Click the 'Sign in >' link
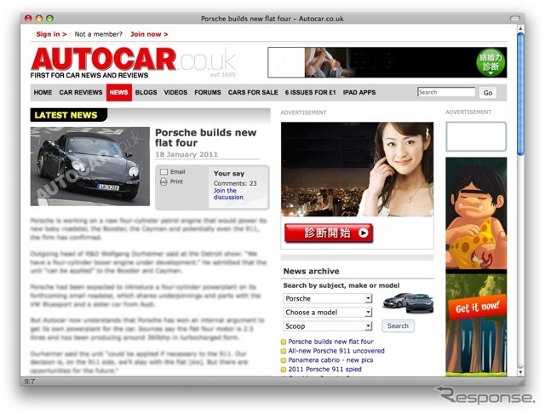545x414 pixels. pos(51,34)
